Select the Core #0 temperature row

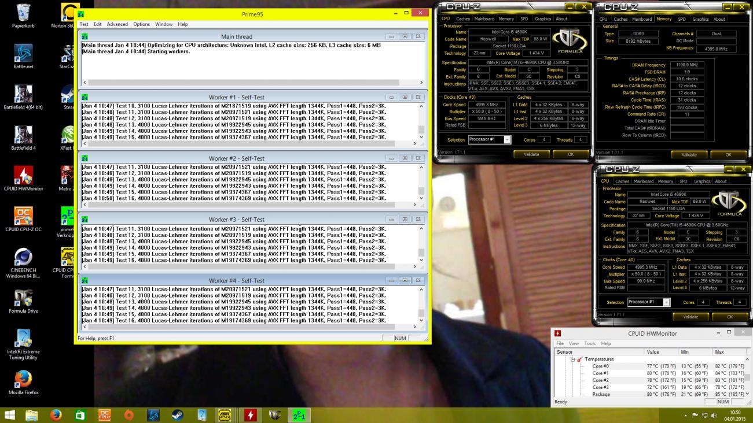(x=649, y=366)
